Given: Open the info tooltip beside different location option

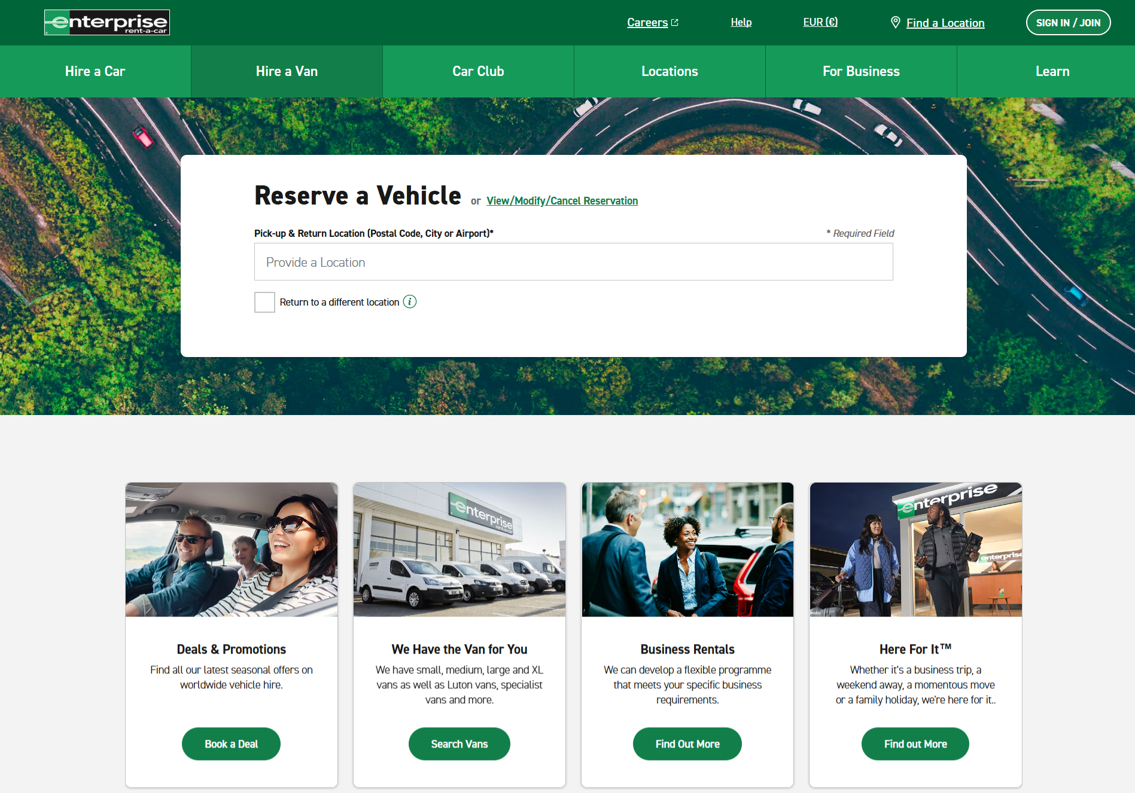Looking at the screenshot, I should 410,302.
